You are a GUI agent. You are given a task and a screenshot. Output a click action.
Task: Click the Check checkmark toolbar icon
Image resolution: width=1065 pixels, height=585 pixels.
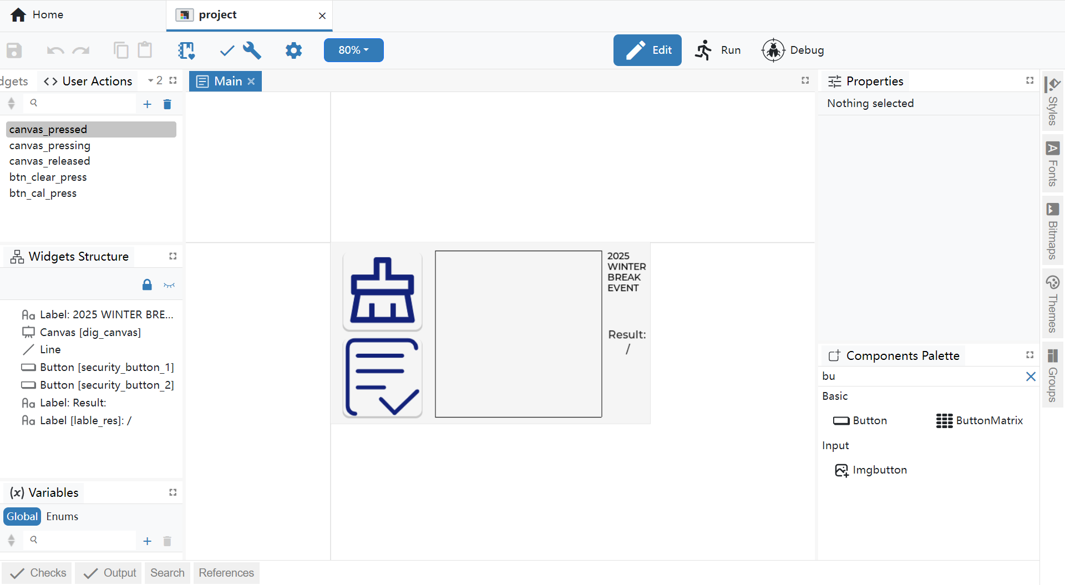[227, 50]
